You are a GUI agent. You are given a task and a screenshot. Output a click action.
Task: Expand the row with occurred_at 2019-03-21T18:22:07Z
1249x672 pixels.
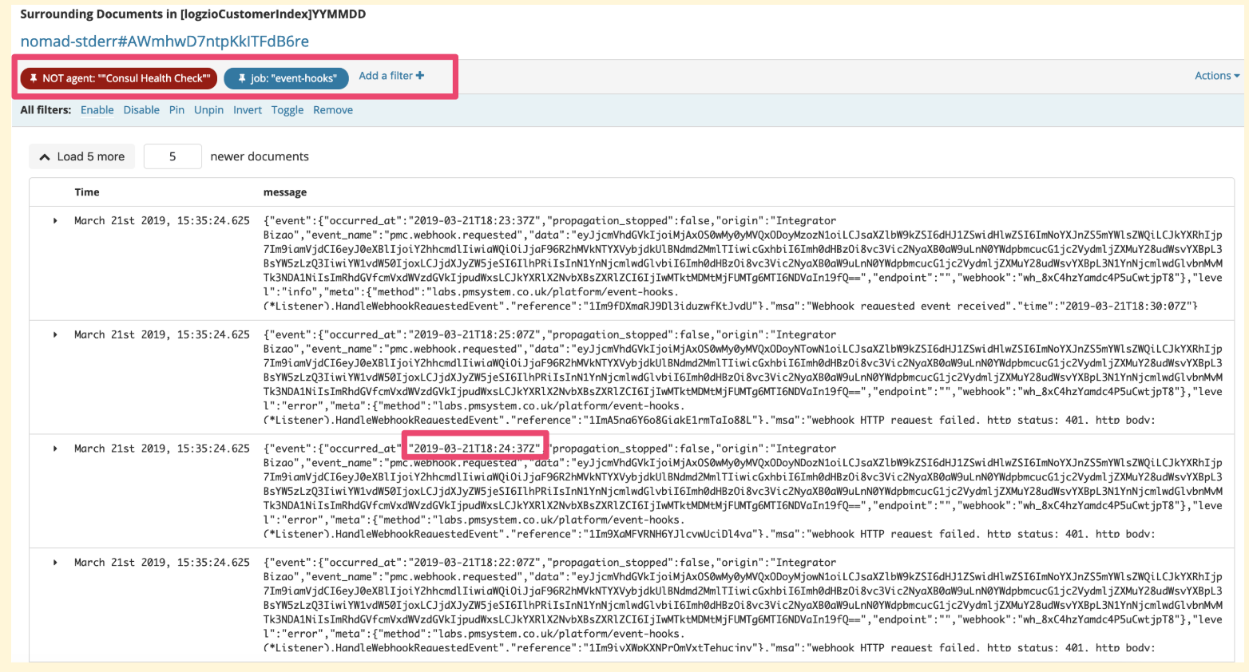pyautogui.click(x=55, y=563)
